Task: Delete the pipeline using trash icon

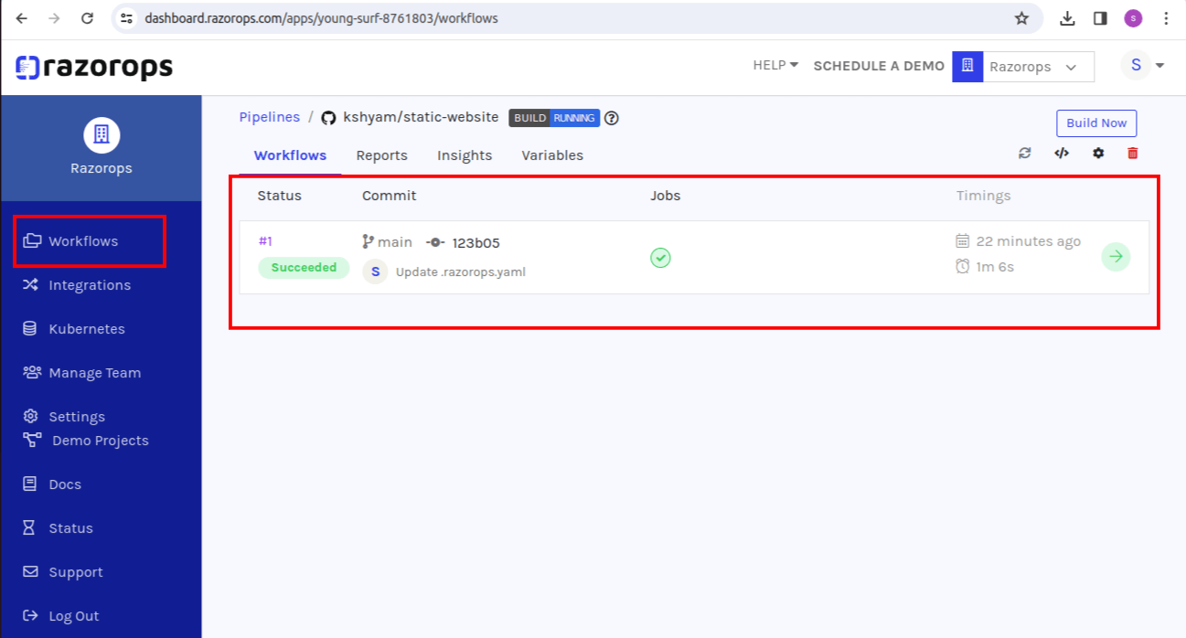Action: click(1132, 153)
